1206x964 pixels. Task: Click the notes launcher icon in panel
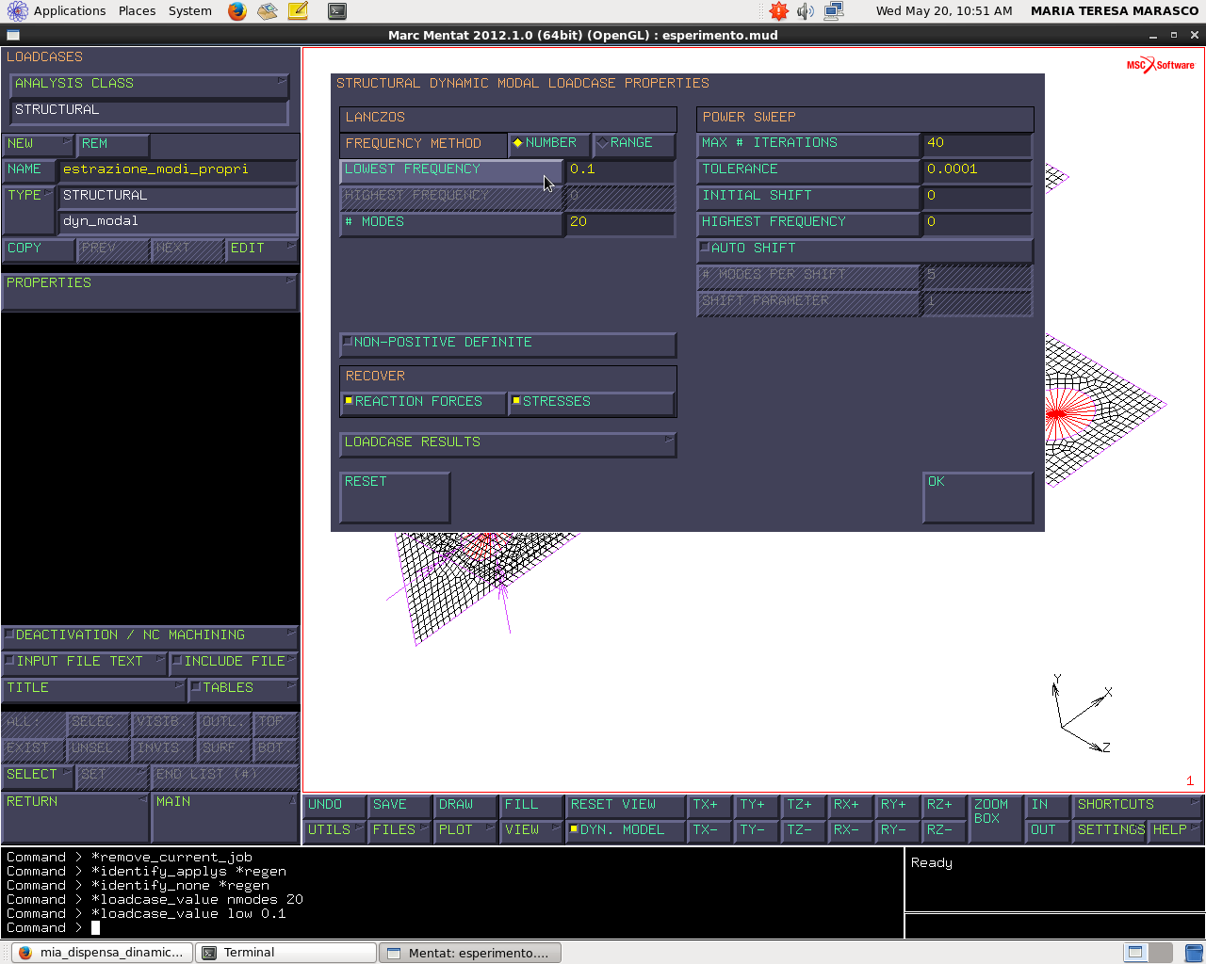[x=298, y=11]
